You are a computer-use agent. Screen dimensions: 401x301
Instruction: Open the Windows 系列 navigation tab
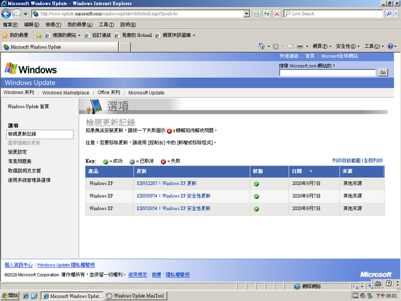(19, 93)
